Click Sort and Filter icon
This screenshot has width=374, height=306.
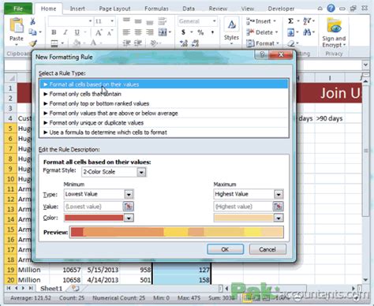[307, 21]
